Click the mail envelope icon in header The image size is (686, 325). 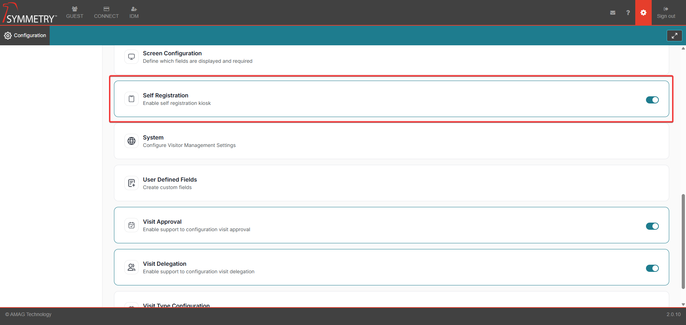pos(613,12)
